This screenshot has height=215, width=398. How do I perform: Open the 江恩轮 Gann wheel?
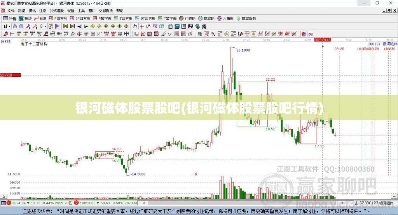tap(187, 19)
